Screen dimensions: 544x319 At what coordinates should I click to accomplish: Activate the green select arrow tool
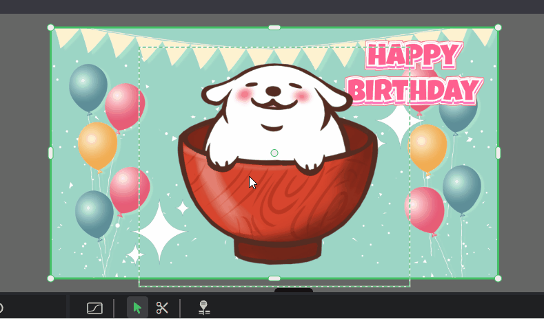137,307
